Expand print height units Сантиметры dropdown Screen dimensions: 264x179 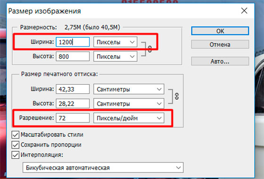(x=129, y=104)
